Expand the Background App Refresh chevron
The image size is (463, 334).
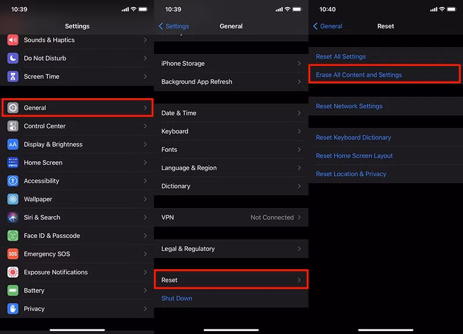tap(299, 82)
